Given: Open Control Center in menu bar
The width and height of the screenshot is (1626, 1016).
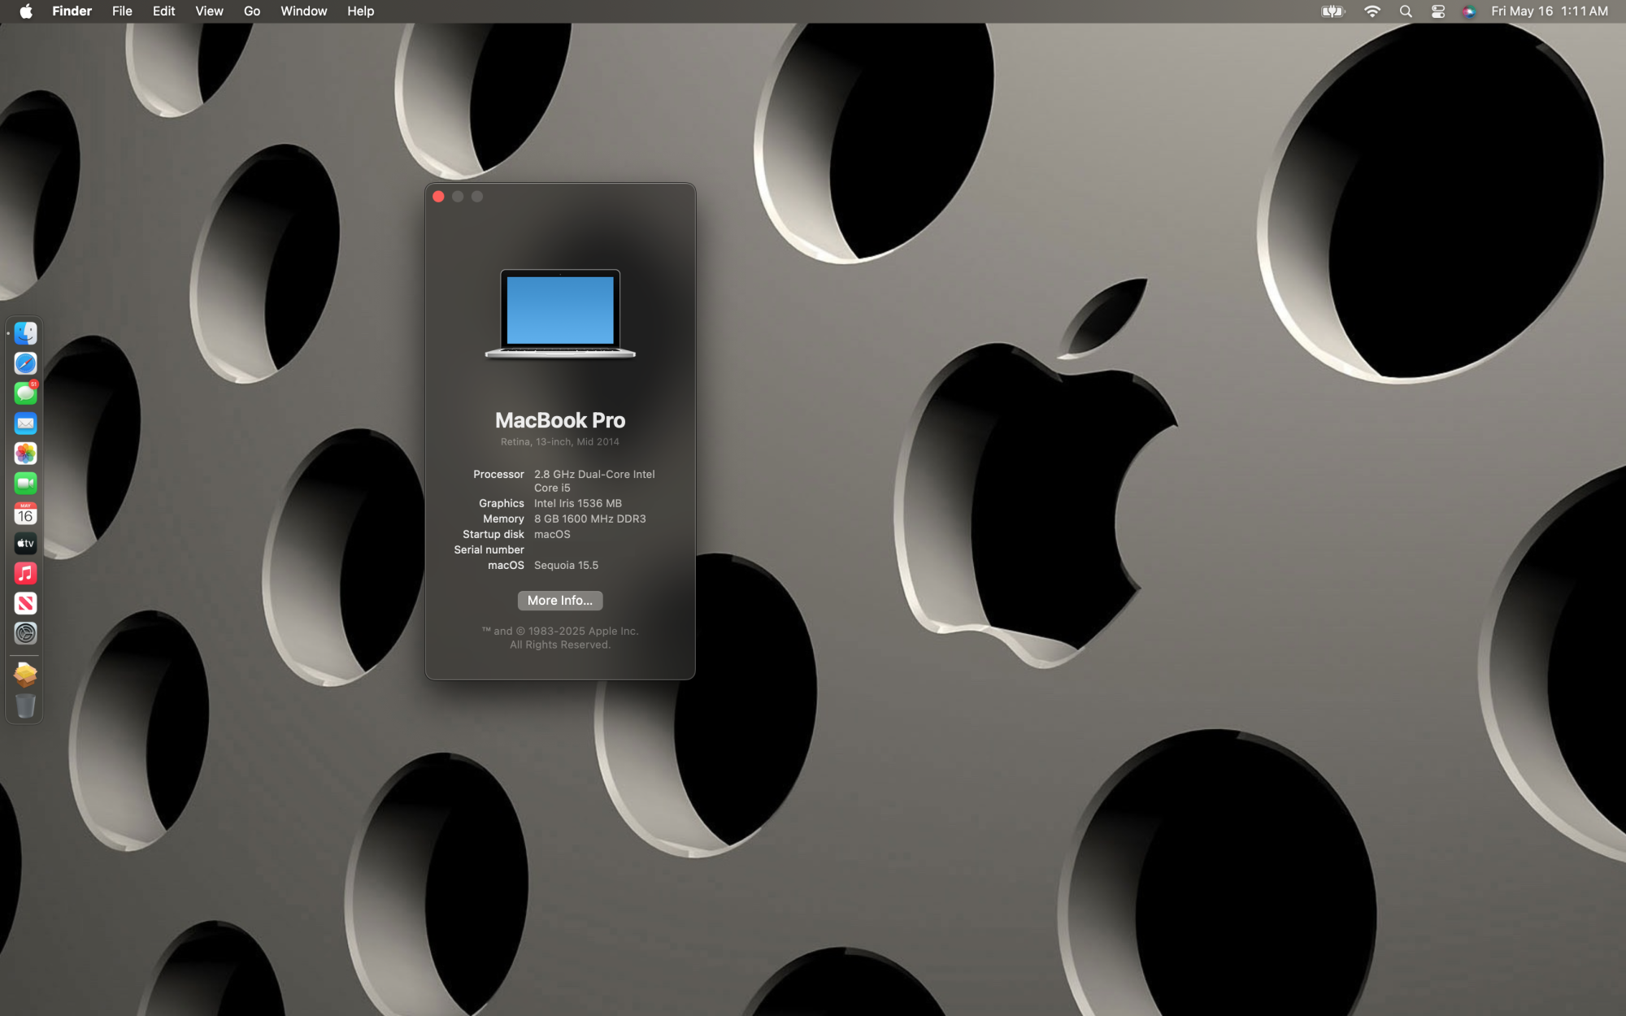Looking at the screenshot, I should pos(1437,11).
